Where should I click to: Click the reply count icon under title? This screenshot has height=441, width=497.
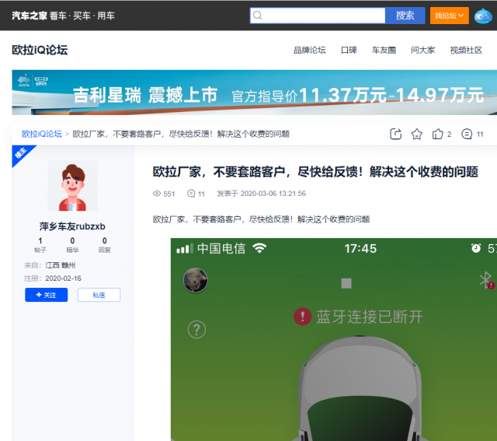(191, 194)
